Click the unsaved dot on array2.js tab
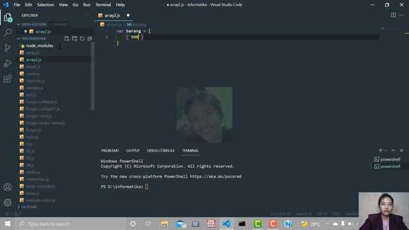This screenshot has height=230, width=409. pos(128,15)
